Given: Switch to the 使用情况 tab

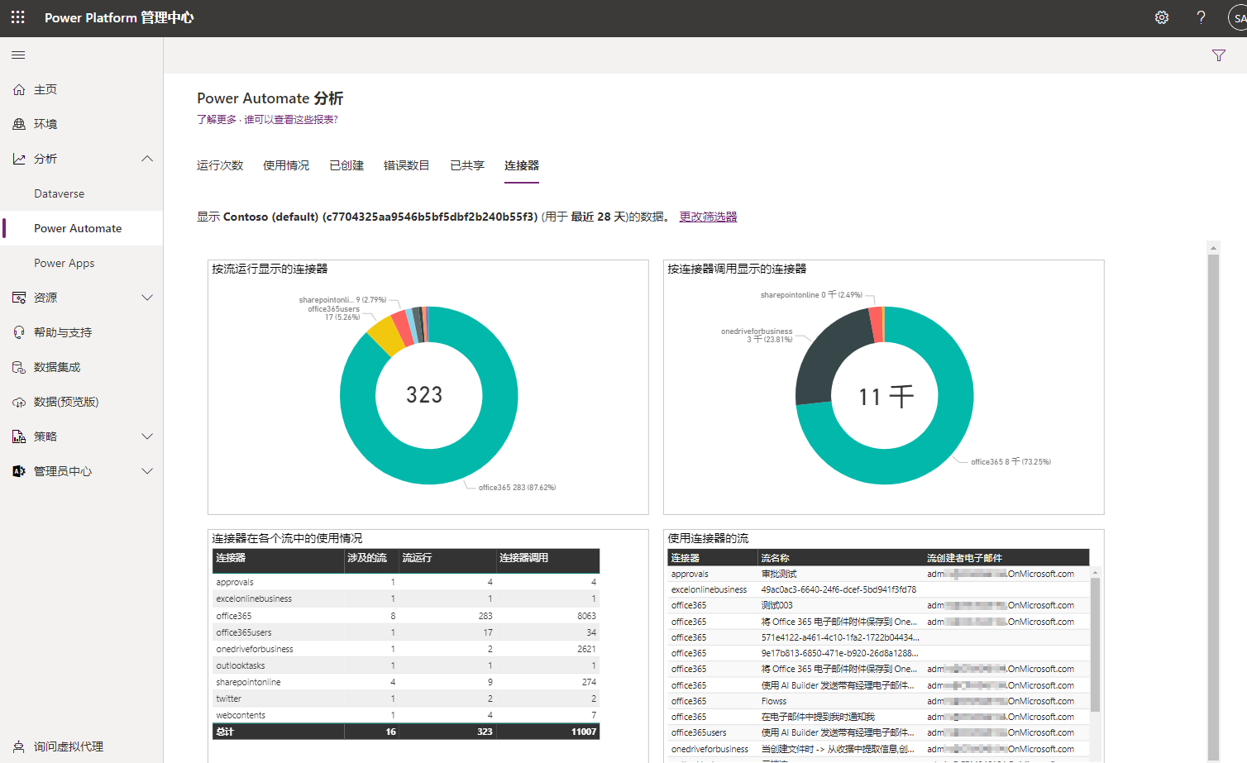Looking at the screenshot, I should [x=286, y=165].
